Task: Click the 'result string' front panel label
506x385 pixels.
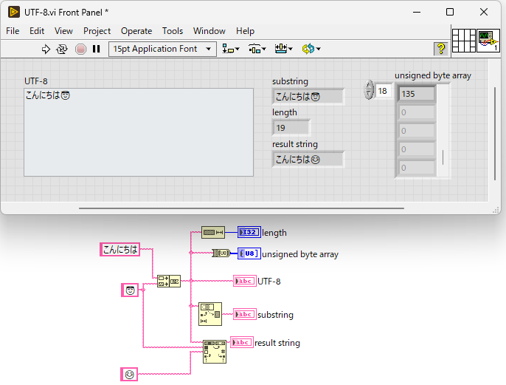Action: click(295, 144)
